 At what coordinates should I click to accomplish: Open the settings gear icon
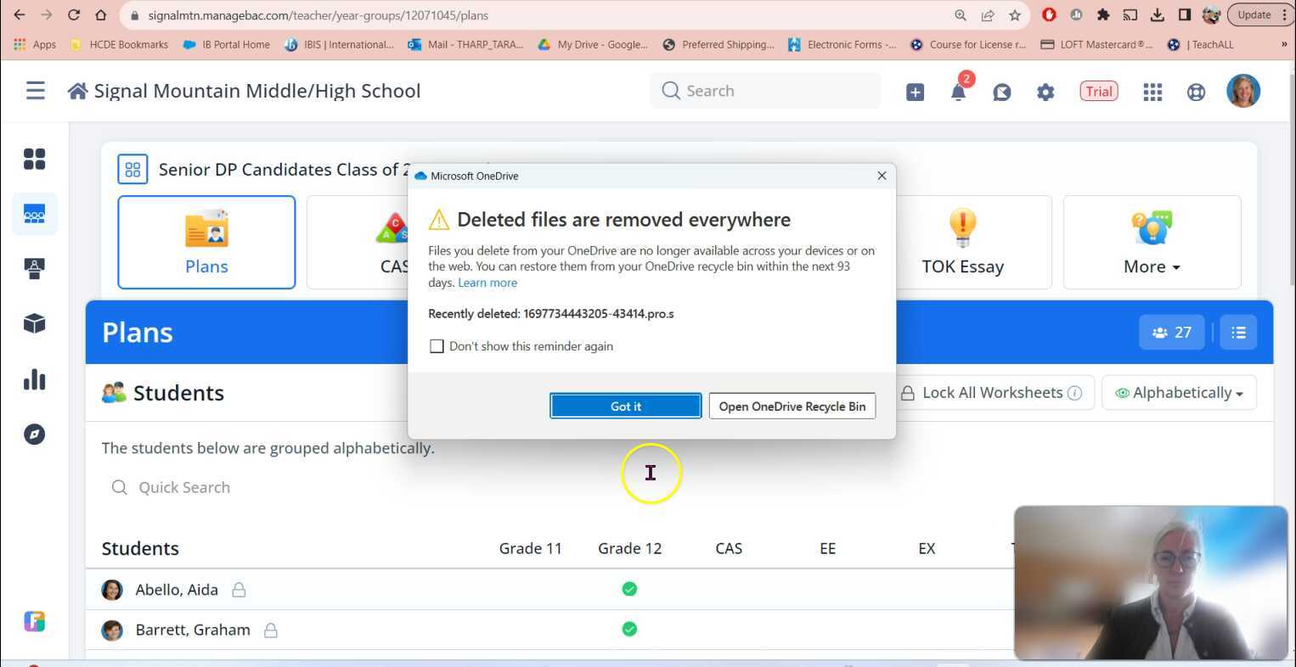(x=1045, y=92)
